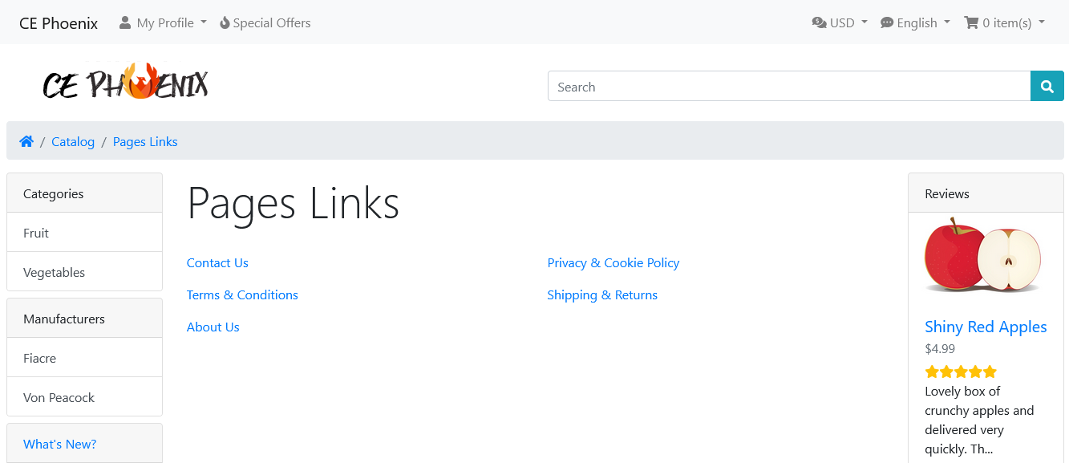
Task: Go to the What's New? link
Action: tap(60, 444)
